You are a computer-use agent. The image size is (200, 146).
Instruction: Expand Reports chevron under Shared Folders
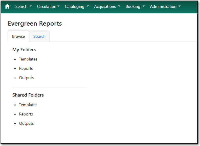coord(15,114)
